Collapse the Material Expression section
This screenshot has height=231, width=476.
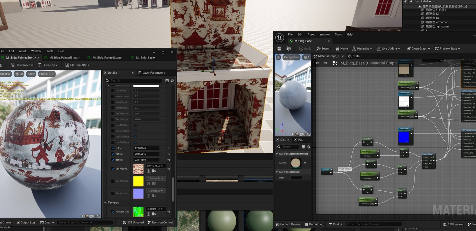[277, 172]
